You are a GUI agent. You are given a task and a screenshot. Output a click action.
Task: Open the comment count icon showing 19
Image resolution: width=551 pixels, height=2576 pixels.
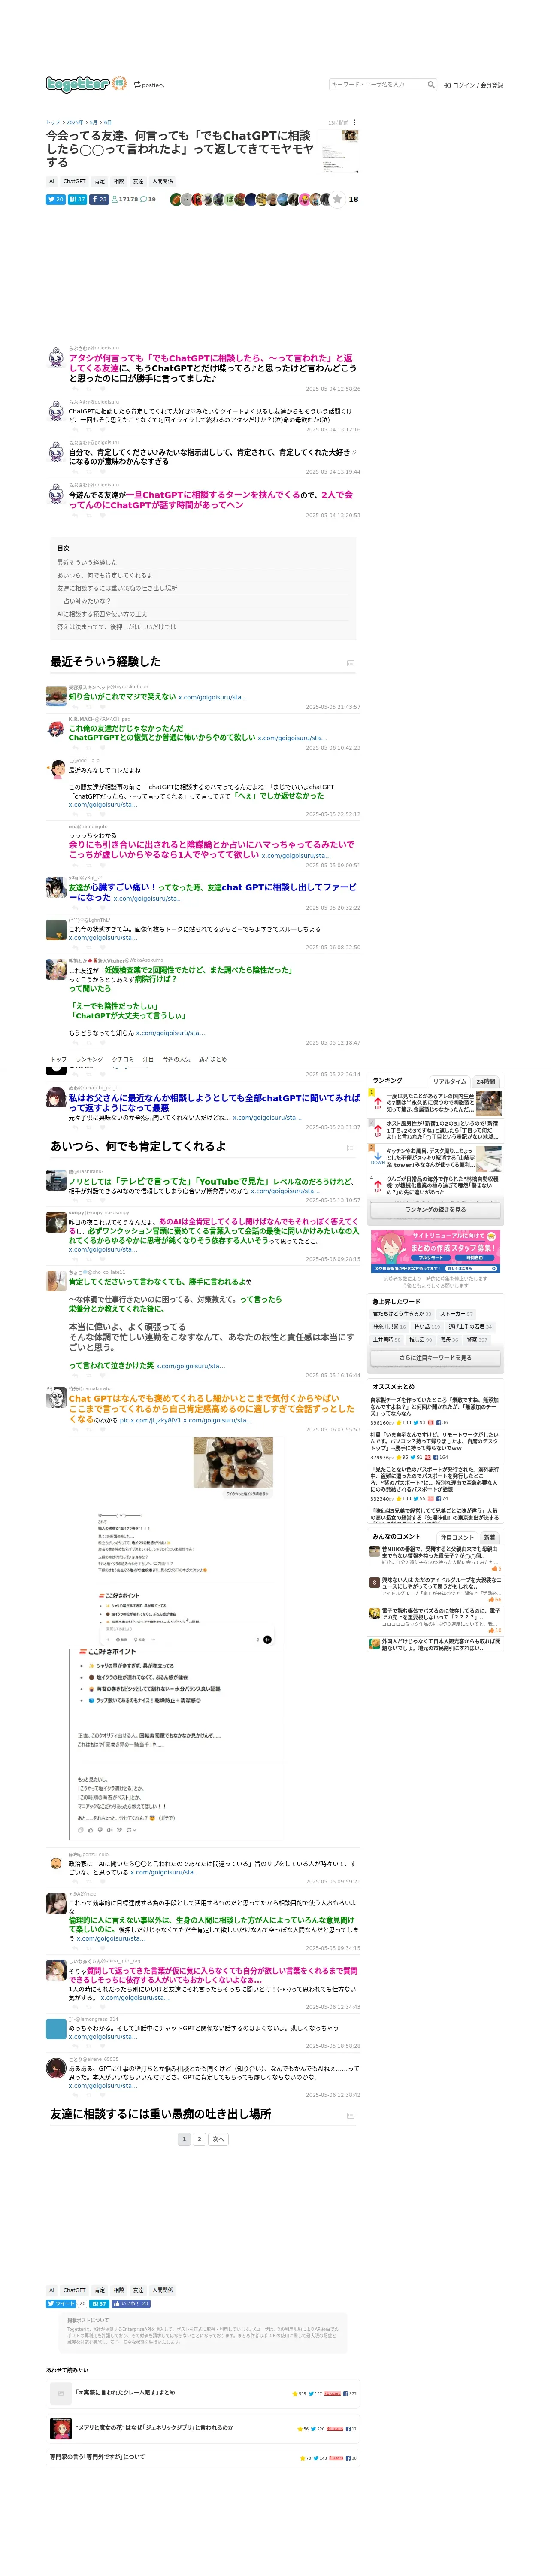click(x=148, y=199)
